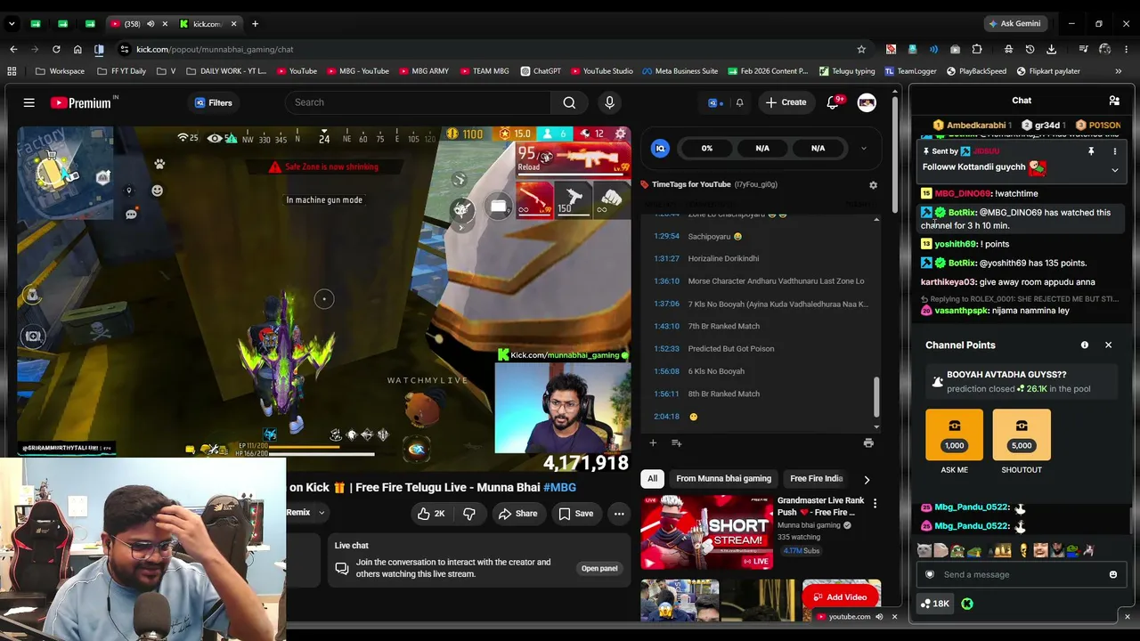Open the ChatGPT bookmark
The width and height of the screenshot is (1140, 641).
pyautogui.click(x=540, y=71)
